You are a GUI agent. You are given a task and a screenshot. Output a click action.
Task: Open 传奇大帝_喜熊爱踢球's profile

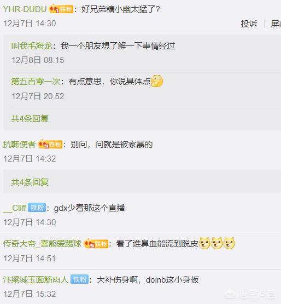tap(43, 244)
